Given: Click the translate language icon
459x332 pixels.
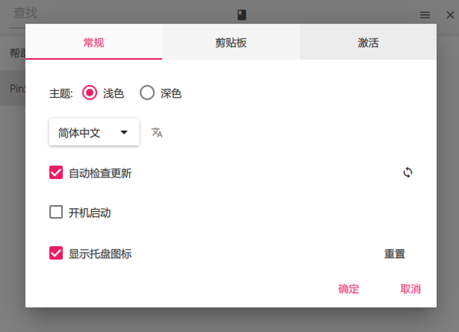Looking at the screenshot, I should pos(157,132).
